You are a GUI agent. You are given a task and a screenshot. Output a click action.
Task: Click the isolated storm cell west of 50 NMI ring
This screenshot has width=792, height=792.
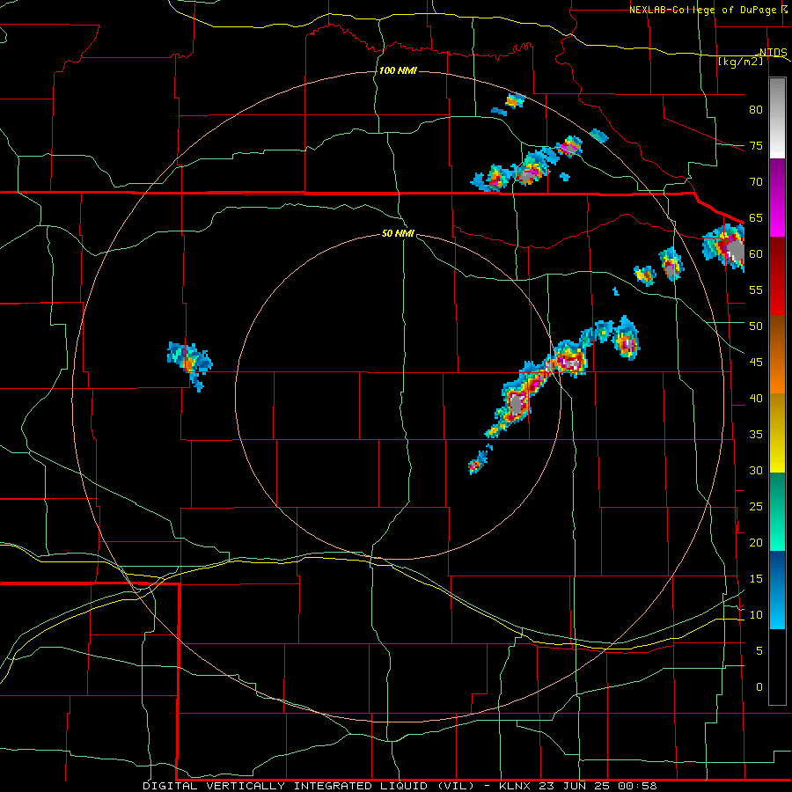190,364
